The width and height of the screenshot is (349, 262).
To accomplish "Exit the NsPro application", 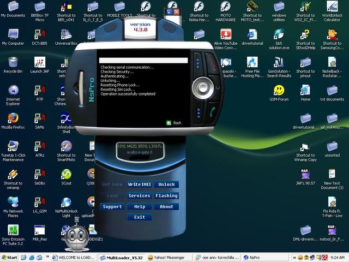I will [140, 217].
